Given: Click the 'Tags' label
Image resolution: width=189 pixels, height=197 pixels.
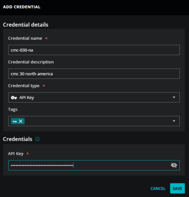Looking at the screenshot, I should (x=13, y=109).
